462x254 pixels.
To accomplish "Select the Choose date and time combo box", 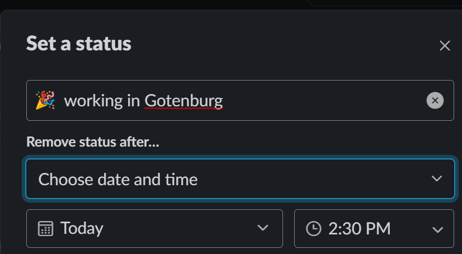I will 240,179.
